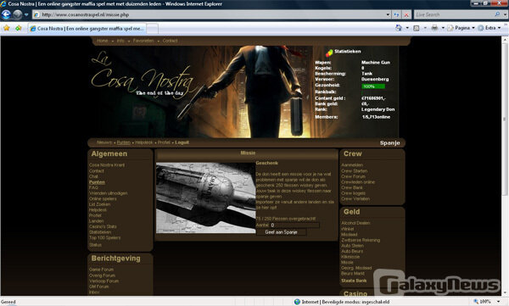Open the Nieuws link in the sub navigation
Image resolution: width=509 pixels, height=306 pixels.
click(104, 142)
